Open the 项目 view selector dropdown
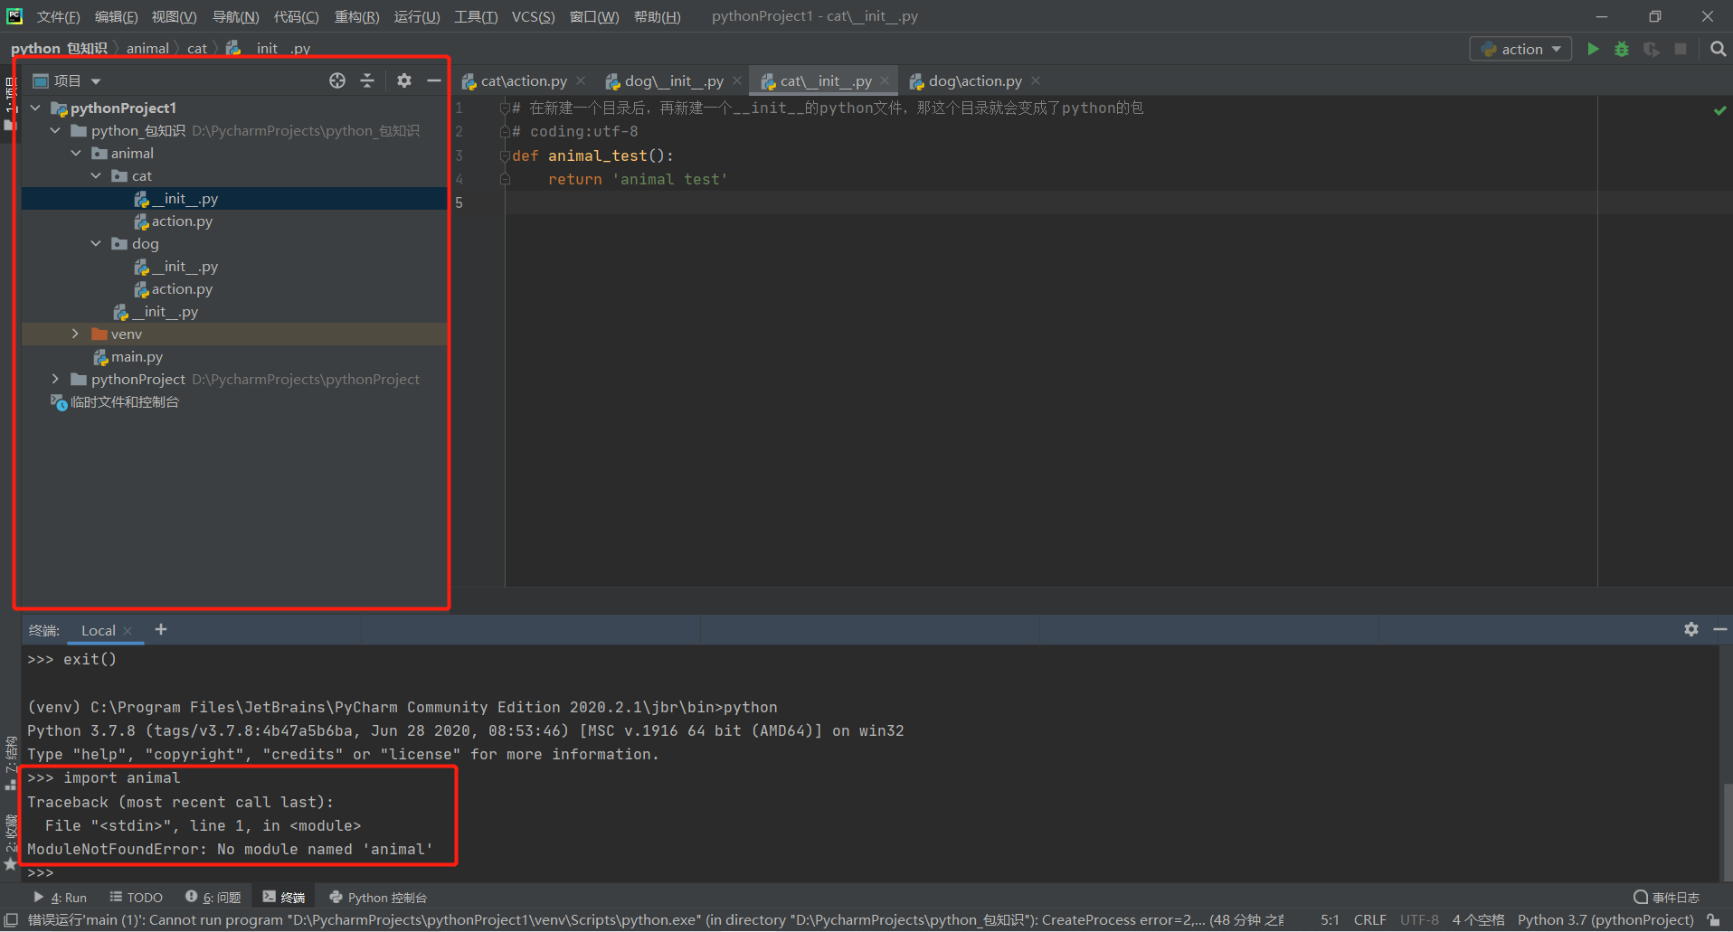 [67, 80]
